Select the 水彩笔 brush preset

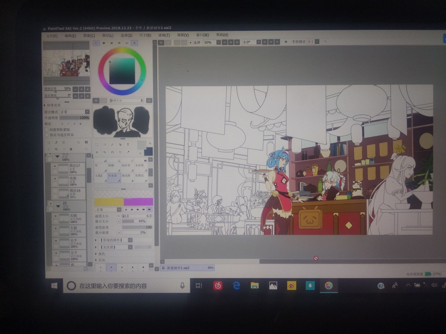(x=141, y=167)
